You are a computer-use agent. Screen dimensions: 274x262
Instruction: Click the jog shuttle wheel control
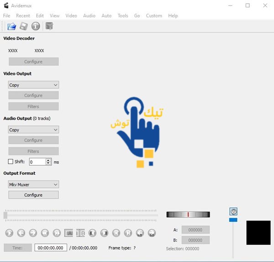click(188, 215)
